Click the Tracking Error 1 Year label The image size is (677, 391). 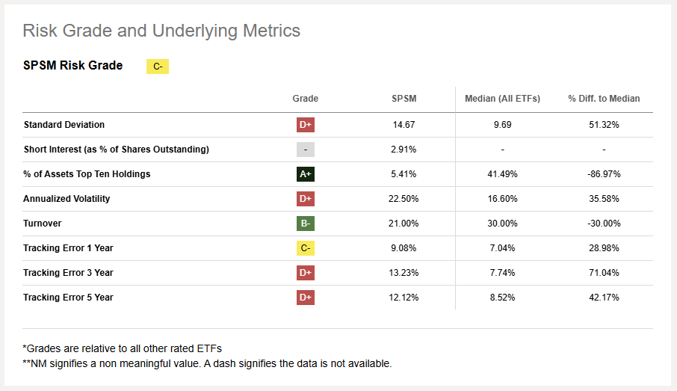pos(68,248)
